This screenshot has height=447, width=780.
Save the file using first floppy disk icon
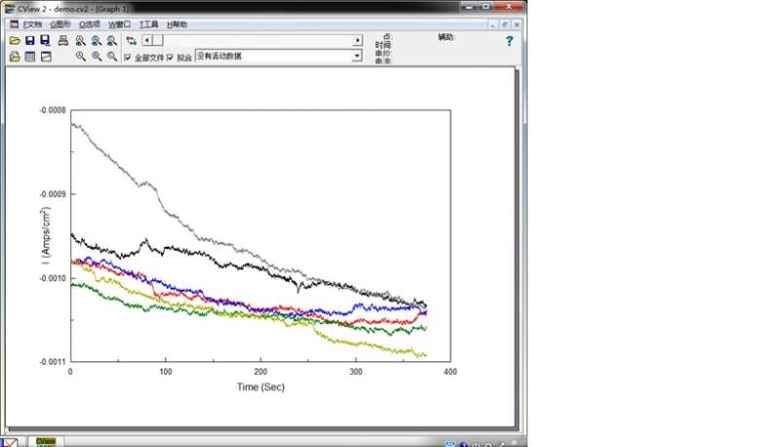click(30, 41)
